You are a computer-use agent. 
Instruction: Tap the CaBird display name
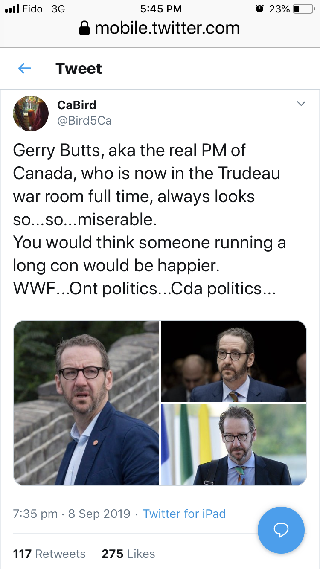pos(77,105)
